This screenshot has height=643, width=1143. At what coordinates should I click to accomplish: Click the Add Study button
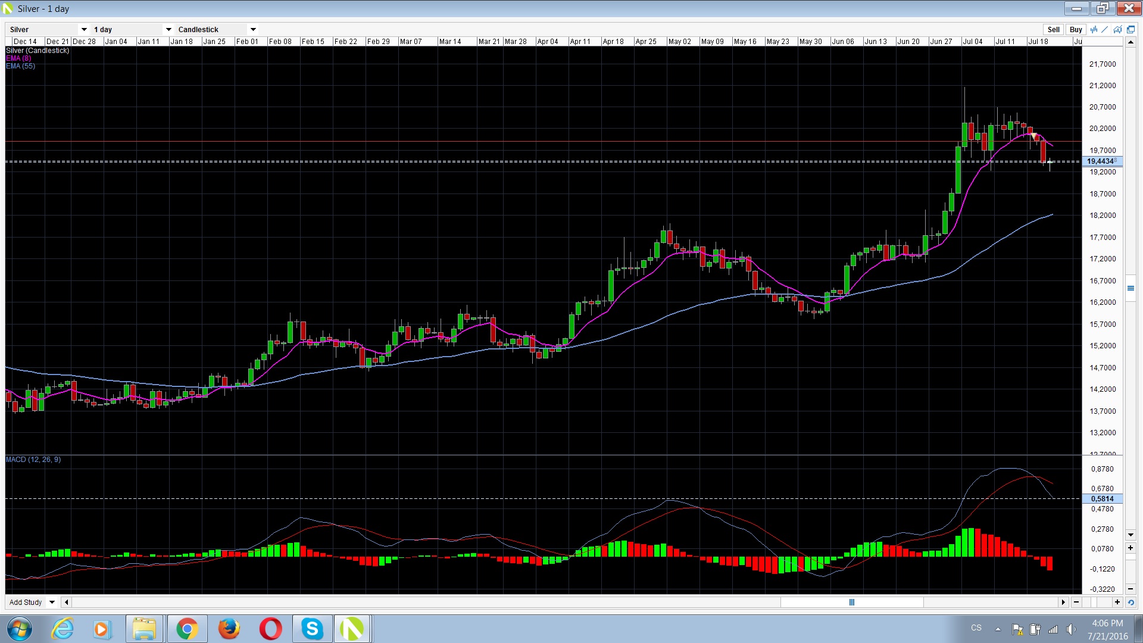[x=26, y=603]
